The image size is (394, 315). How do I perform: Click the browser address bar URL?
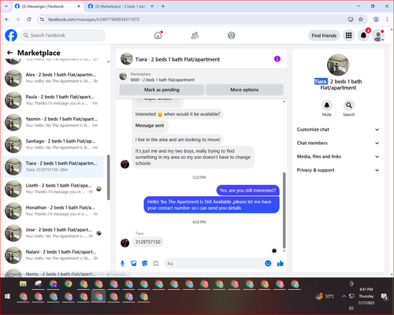[x=94, y=20]
